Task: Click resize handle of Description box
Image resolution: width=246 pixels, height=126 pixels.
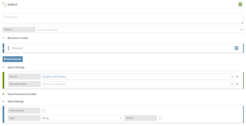Action: point(242,23)
